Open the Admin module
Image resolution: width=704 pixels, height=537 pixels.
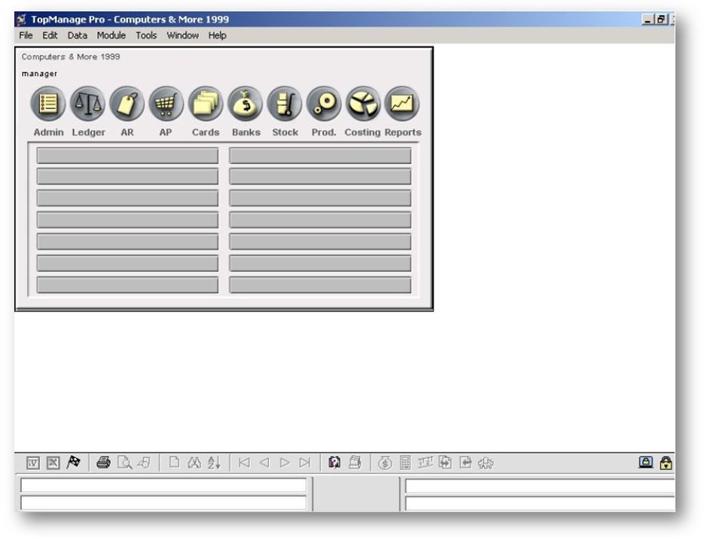(x=47, y=105)
